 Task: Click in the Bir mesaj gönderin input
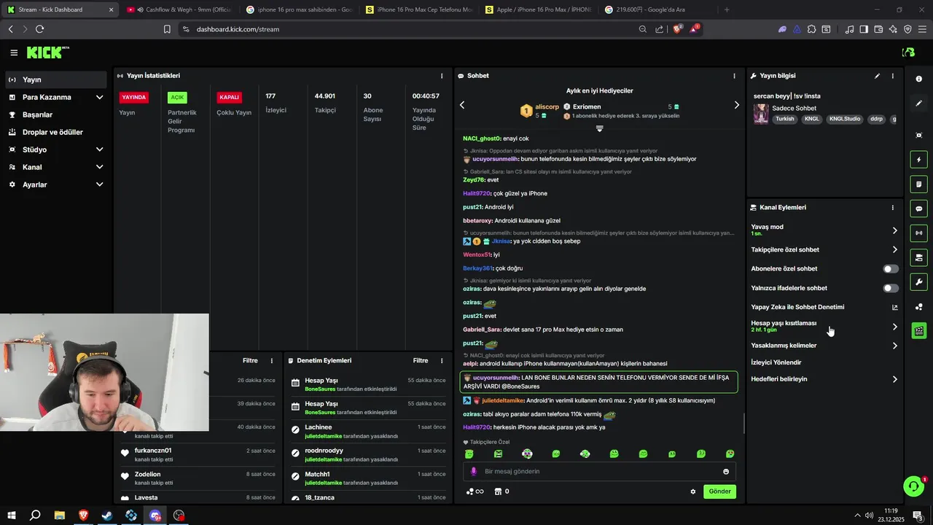click(599, 471)
